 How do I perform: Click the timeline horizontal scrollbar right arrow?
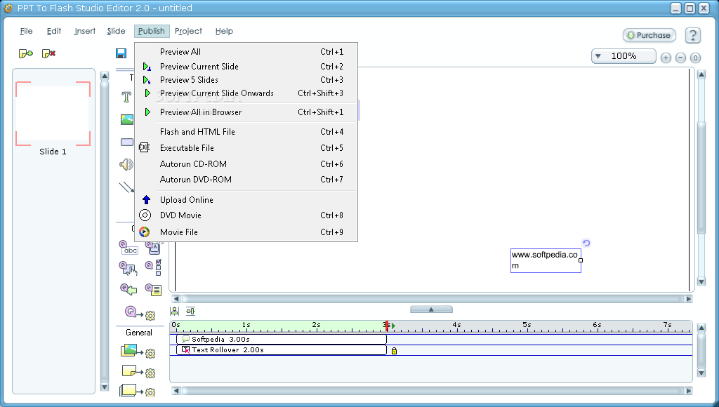(688, 391)
